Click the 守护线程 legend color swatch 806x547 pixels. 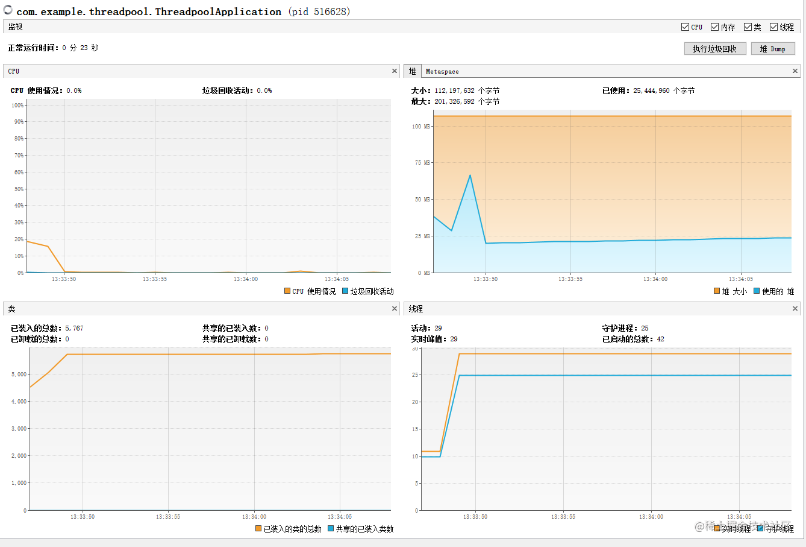pos(760,528)
